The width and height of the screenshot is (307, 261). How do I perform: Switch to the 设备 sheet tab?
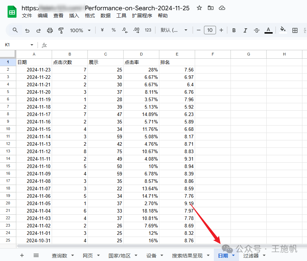pos(151,256)
